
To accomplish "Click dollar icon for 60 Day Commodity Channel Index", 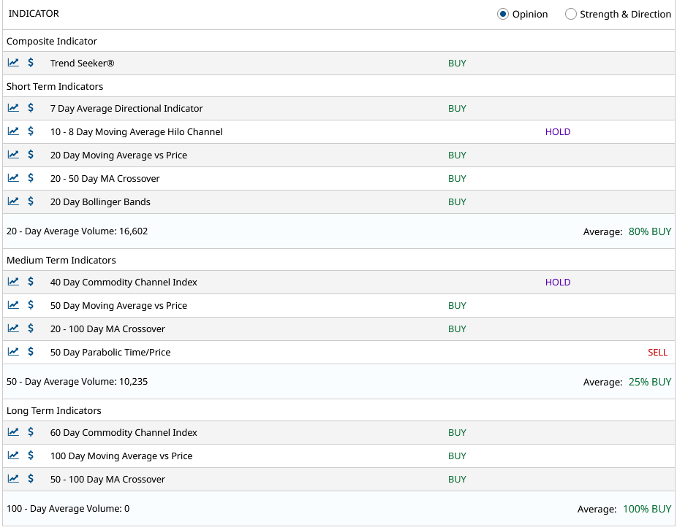I will pos(31,431).
